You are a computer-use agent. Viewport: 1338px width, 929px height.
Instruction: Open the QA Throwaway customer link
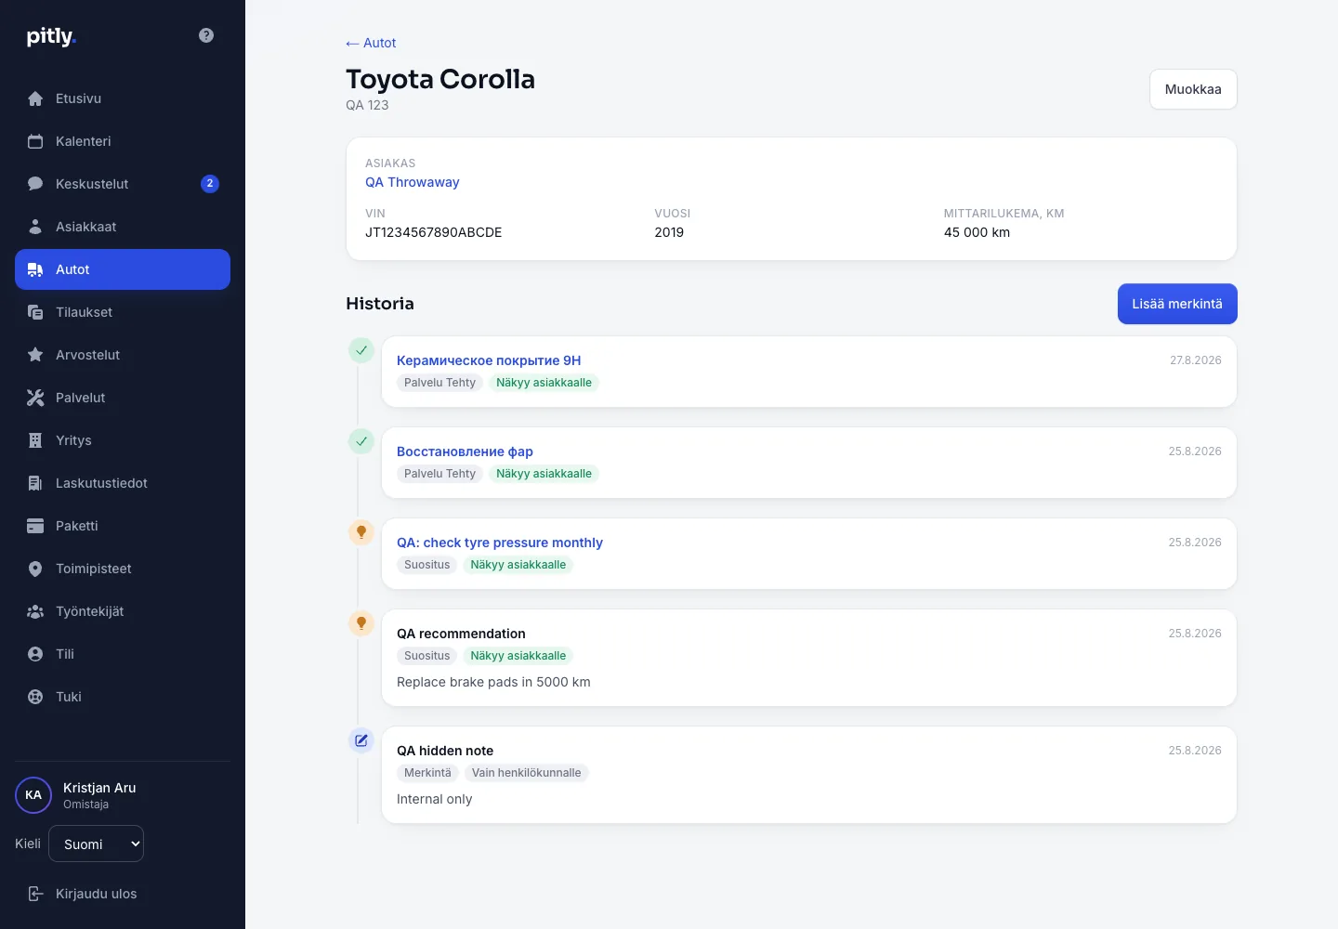tap(413, 182)
